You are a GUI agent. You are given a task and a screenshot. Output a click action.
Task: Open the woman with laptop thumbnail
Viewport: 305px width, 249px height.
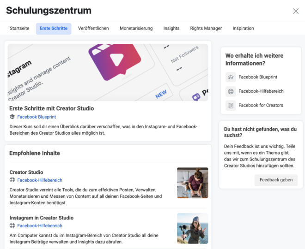(x=193, y=183)
